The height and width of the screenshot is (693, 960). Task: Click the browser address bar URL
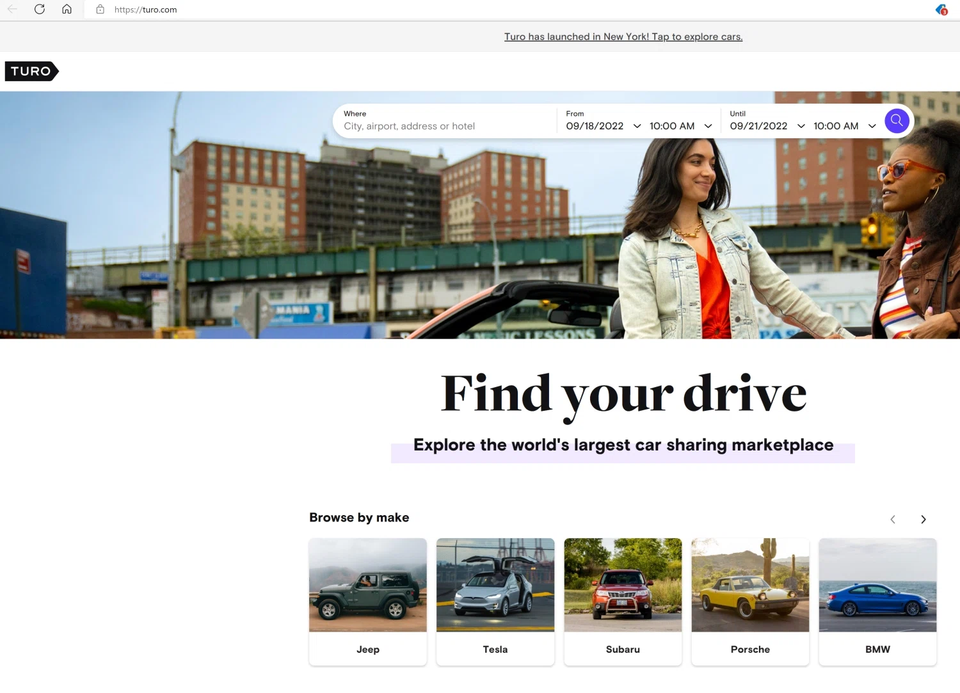click(x=146, y=10)
